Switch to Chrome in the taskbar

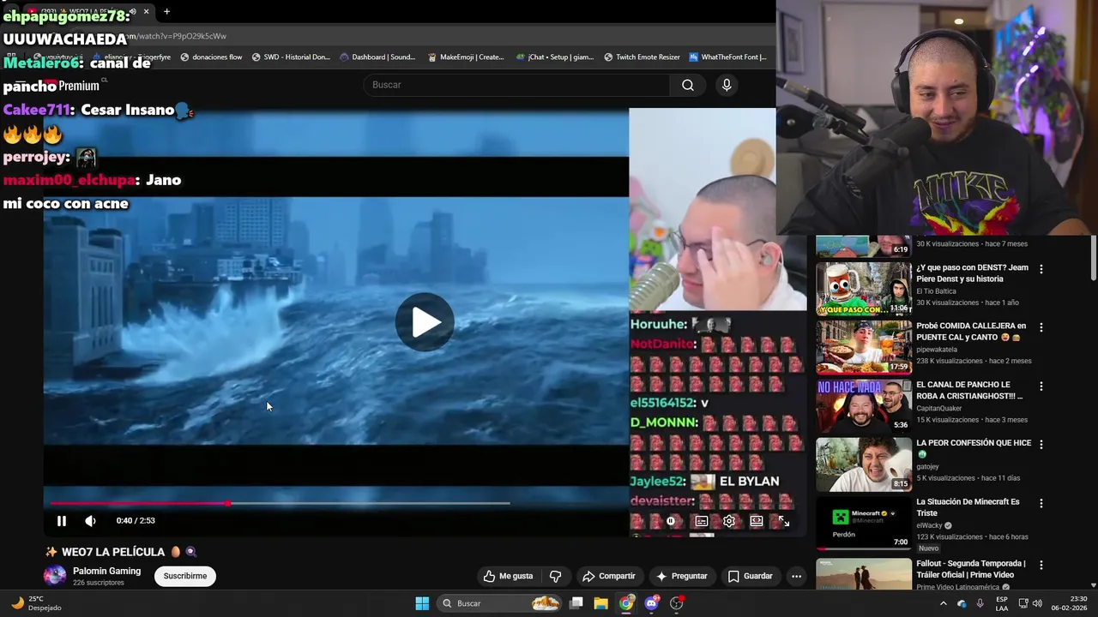tap(626, 603)
